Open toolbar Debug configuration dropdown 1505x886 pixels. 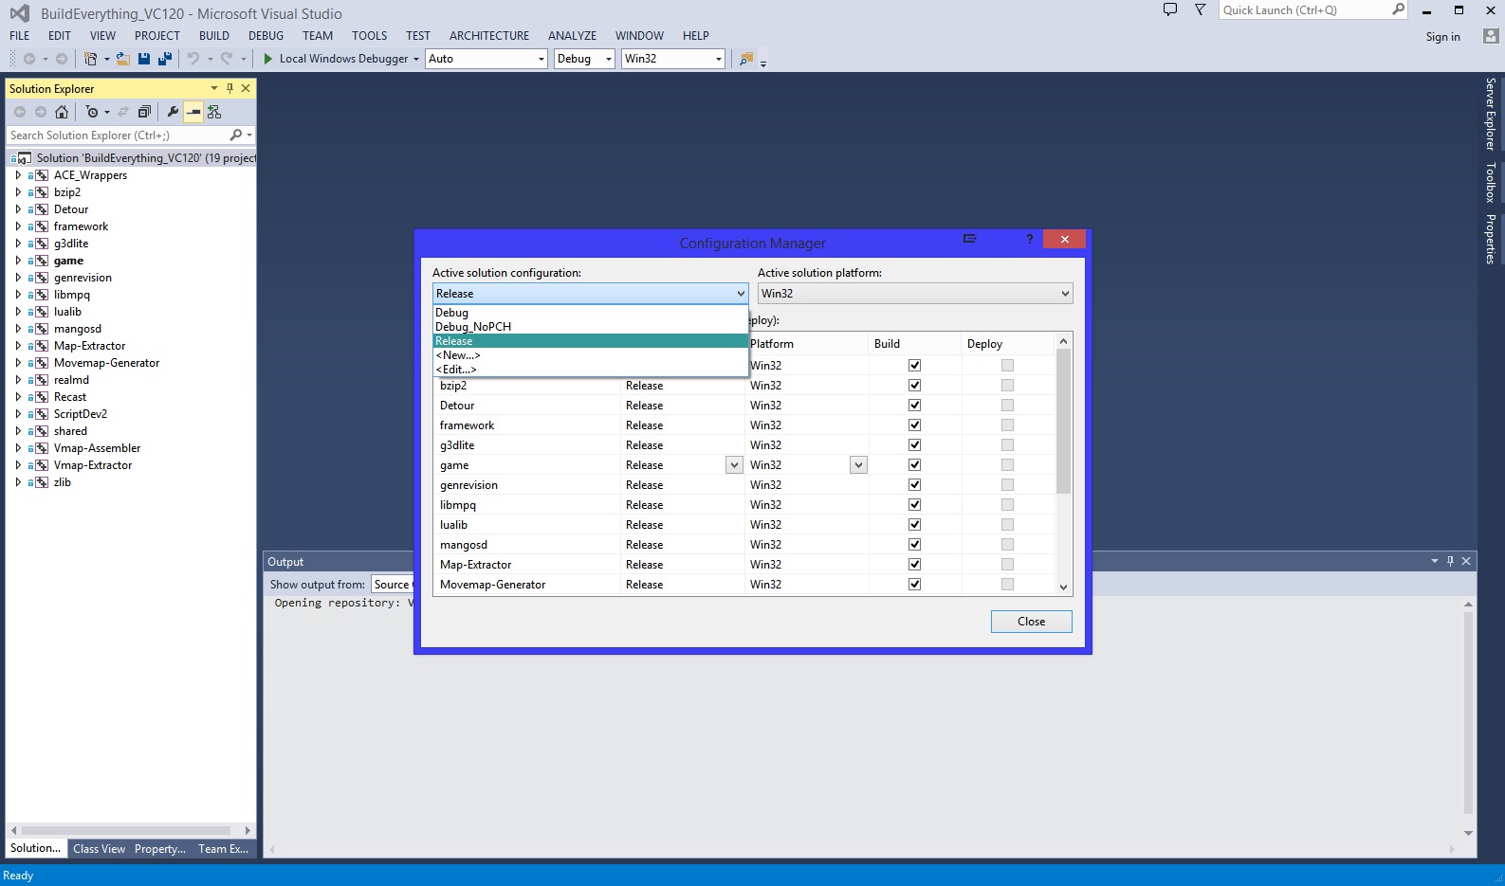(x=584, y=59)
